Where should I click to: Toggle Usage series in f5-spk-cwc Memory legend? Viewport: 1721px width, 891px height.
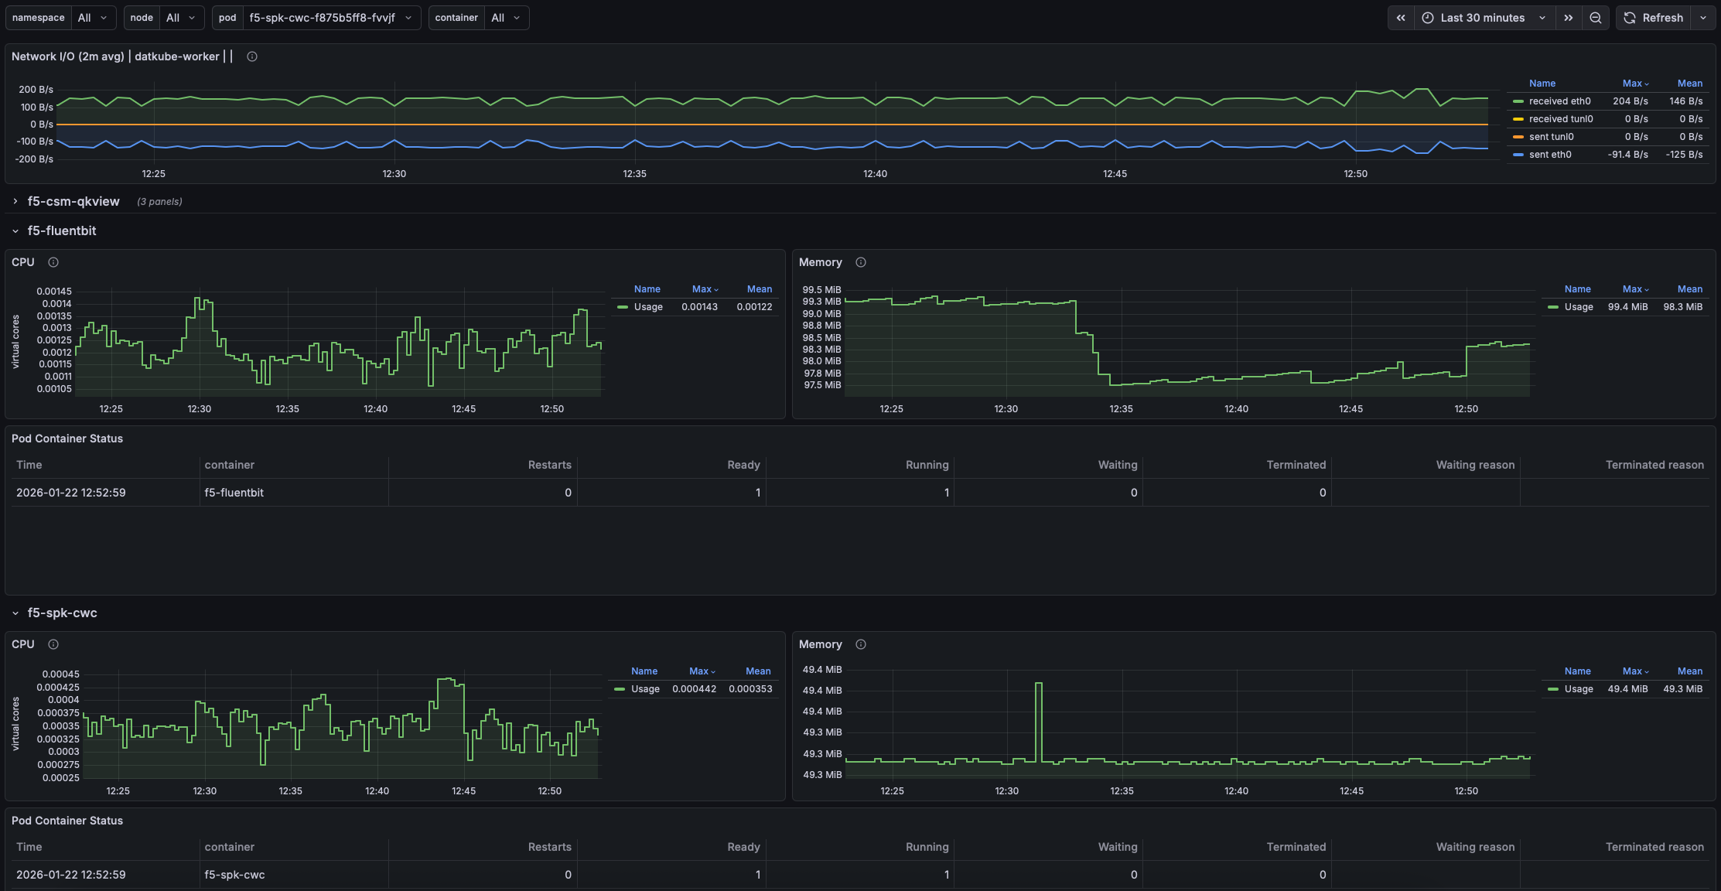point(1579,689)
